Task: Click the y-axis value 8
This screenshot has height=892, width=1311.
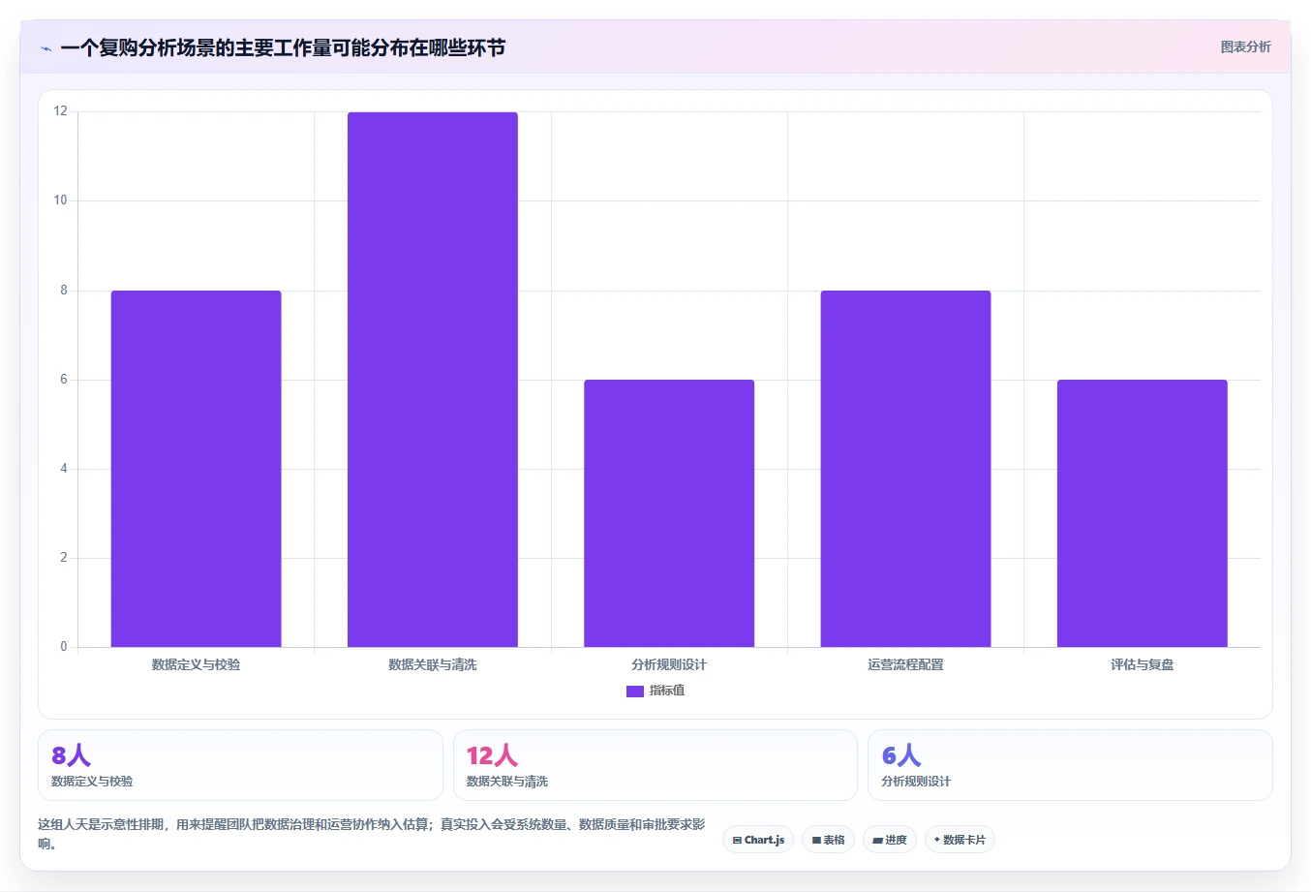Action: [x=64, y=291]
